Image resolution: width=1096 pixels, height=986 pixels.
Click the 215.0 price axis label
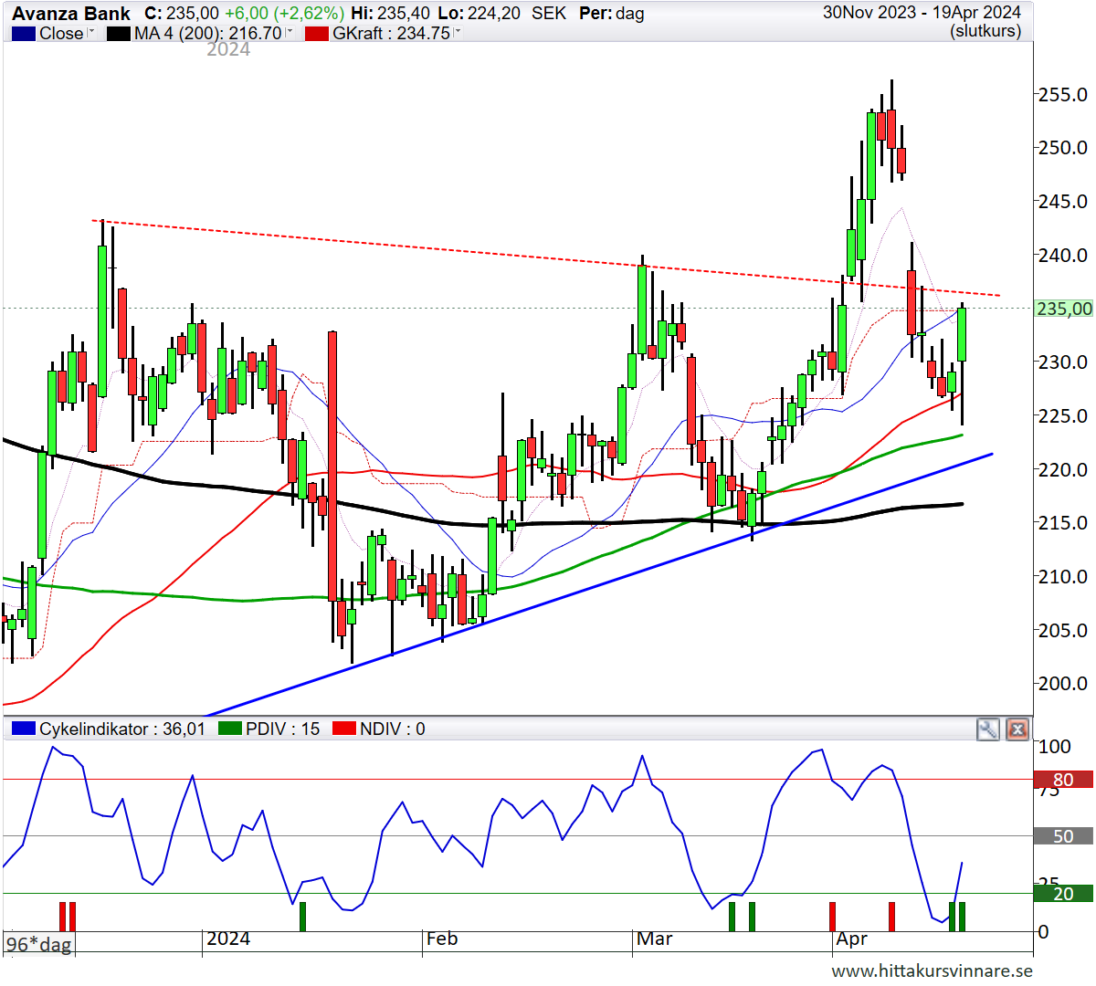pyautogui.click(x=1063, y=523)
